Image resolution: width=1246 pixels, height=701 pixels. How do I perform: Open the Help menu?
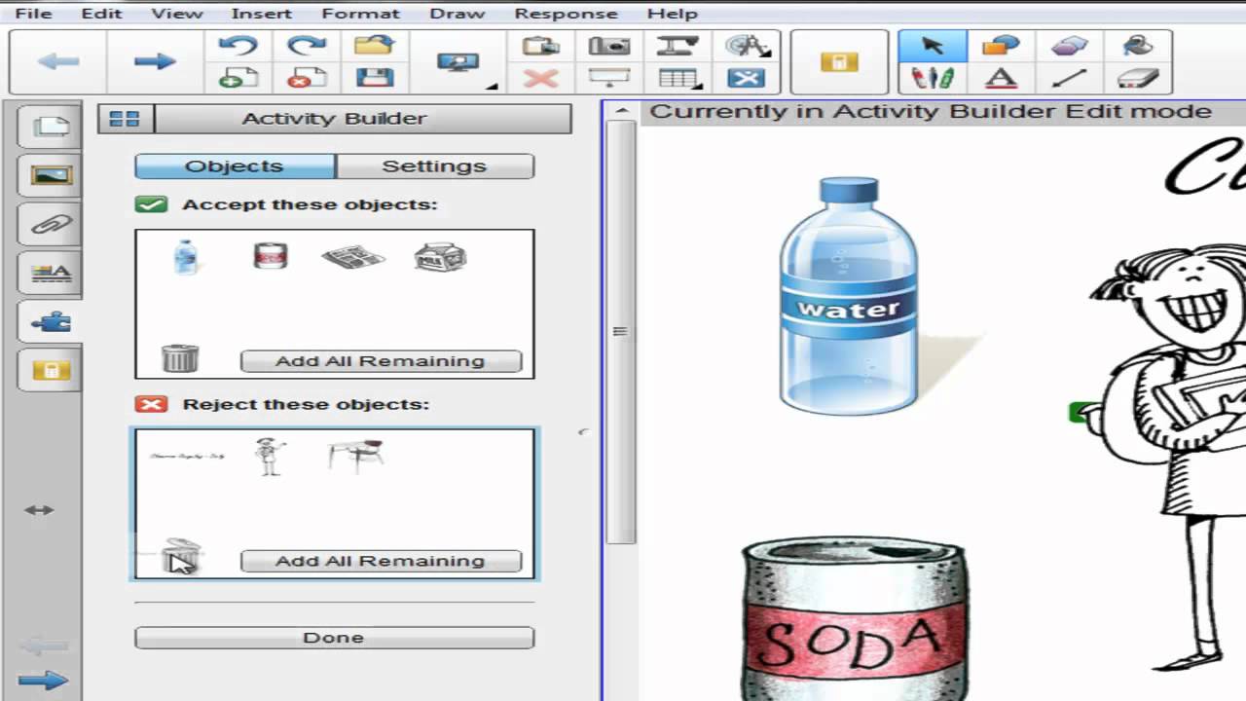point(672,14)
